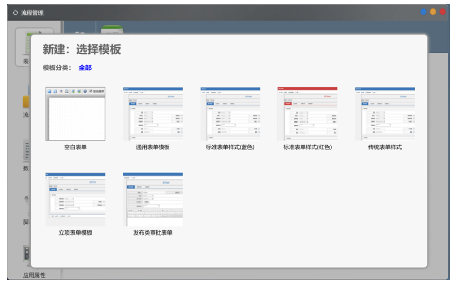This screenshot has height=284, width=459.
Task: Select the 传统表单样式 template thumbnail
Action: [x=385, y=114]
